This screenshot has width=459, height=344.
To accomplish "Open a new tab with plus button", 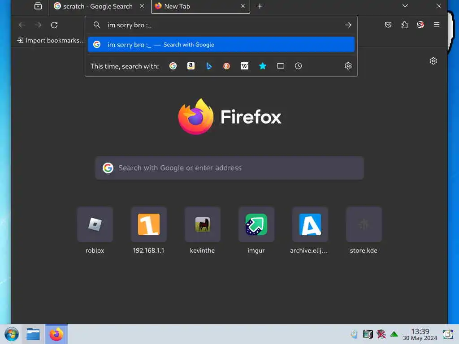I will pos(260,6).
